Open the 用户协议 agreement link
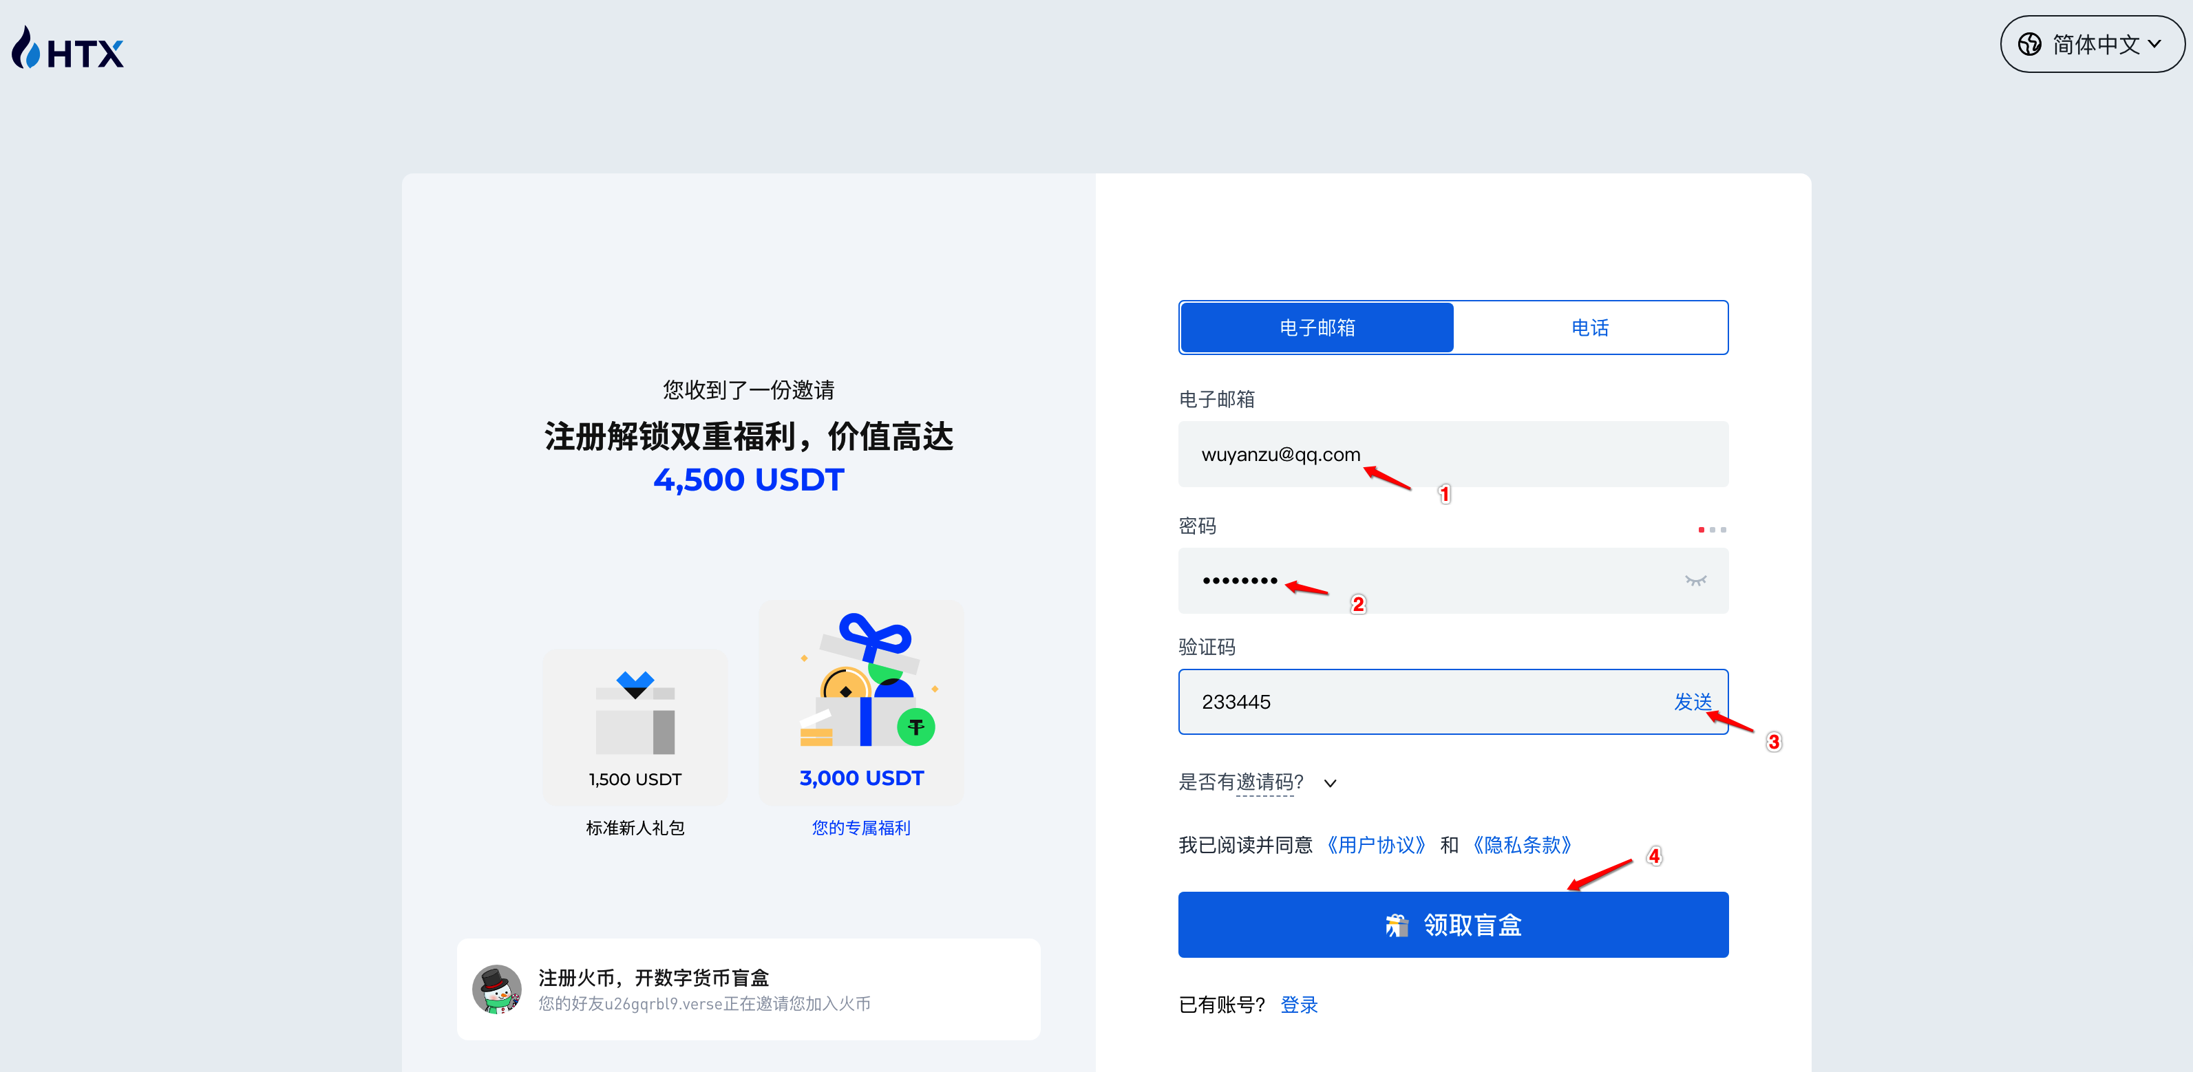The height and width of the screenshot is (1072, 2193). (x=1377, y=845)
